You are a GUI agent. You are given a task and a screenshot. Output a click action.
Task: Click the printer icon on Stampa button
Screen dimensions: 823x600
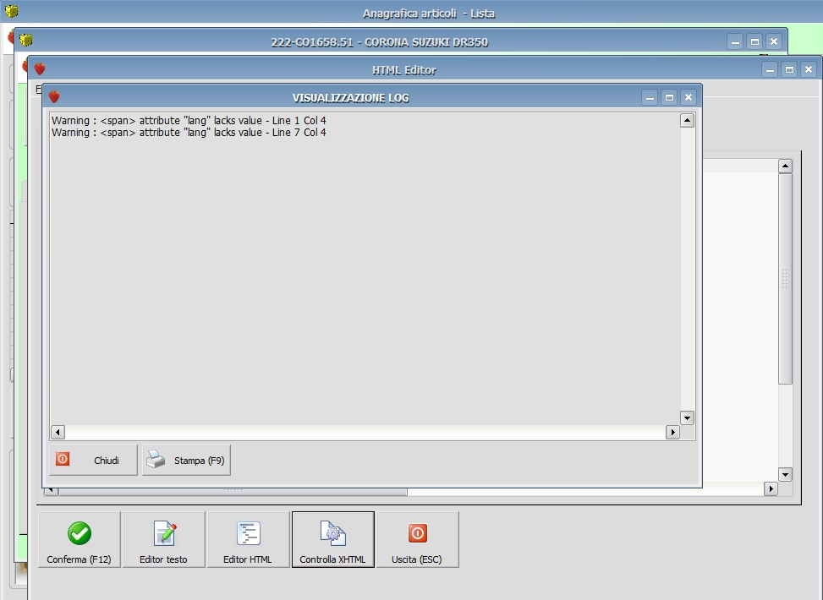[156, 459]
